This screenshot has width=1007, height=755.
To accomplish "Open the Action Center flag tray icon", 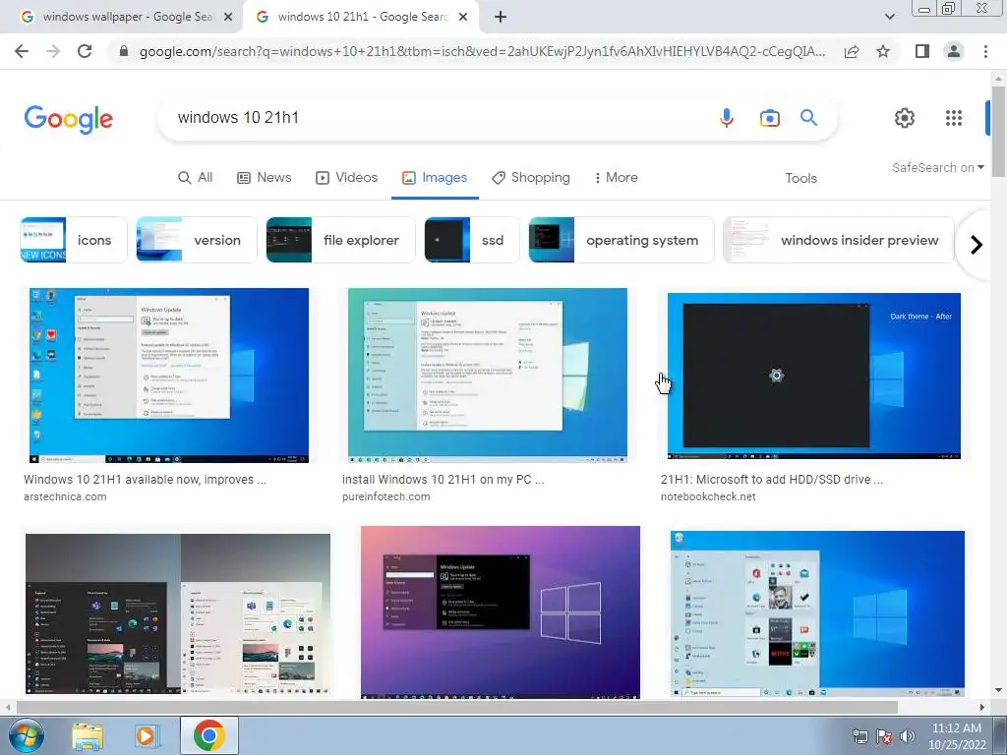I will click(884, 736).
